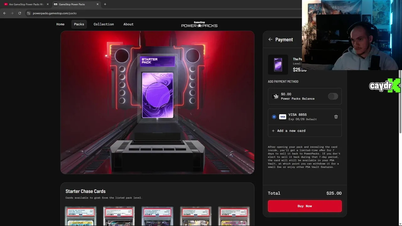Delete the VISA 8855 card via trash icon
The height and width of the screenshot is (226, 402).
[x=336, y=117]
